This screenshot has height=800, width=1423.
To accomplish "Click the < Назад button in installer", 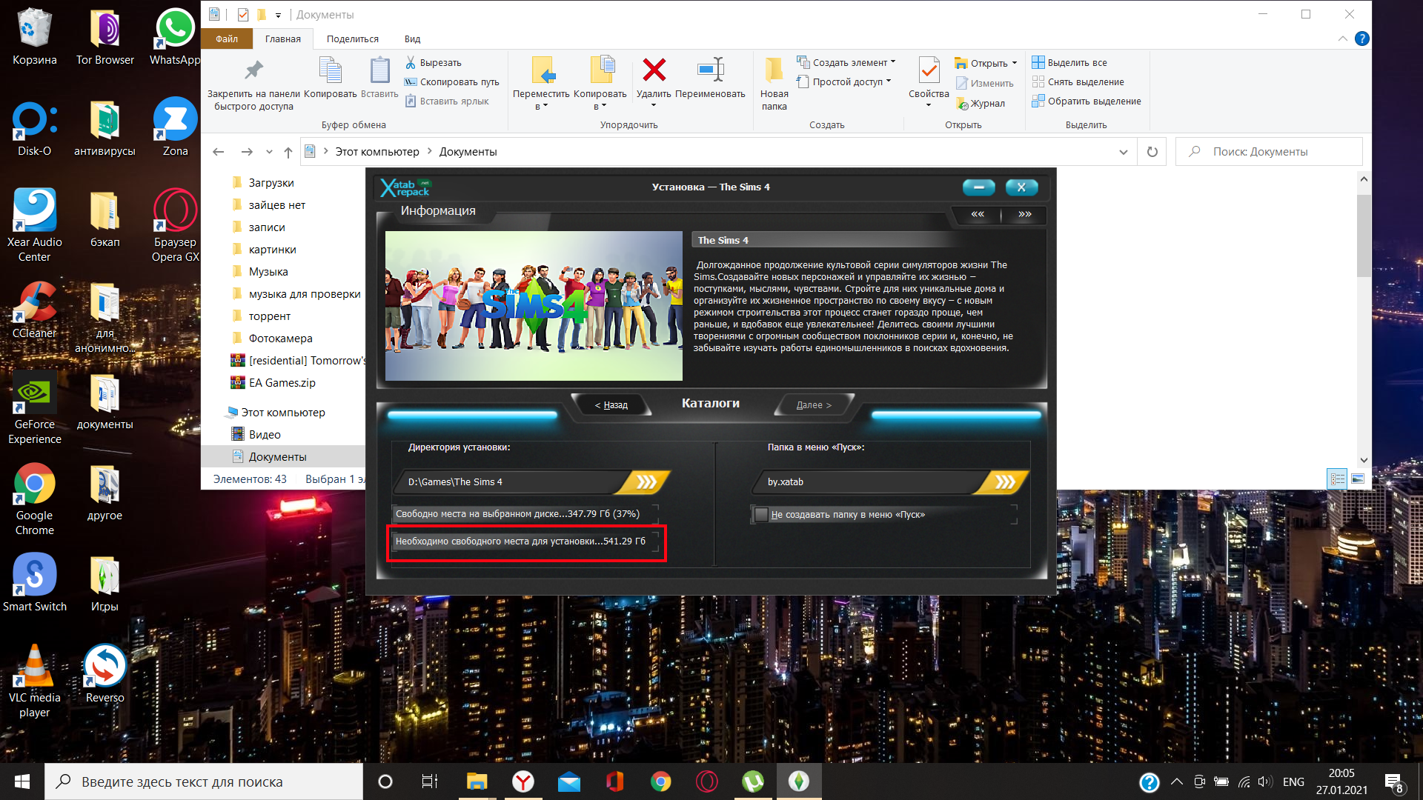I will (611, 405).
